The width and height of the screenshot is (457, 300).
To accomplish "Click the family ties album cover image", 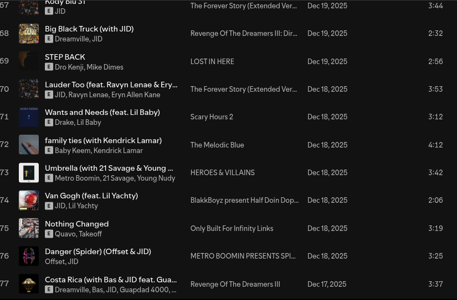I will point(29,145).
